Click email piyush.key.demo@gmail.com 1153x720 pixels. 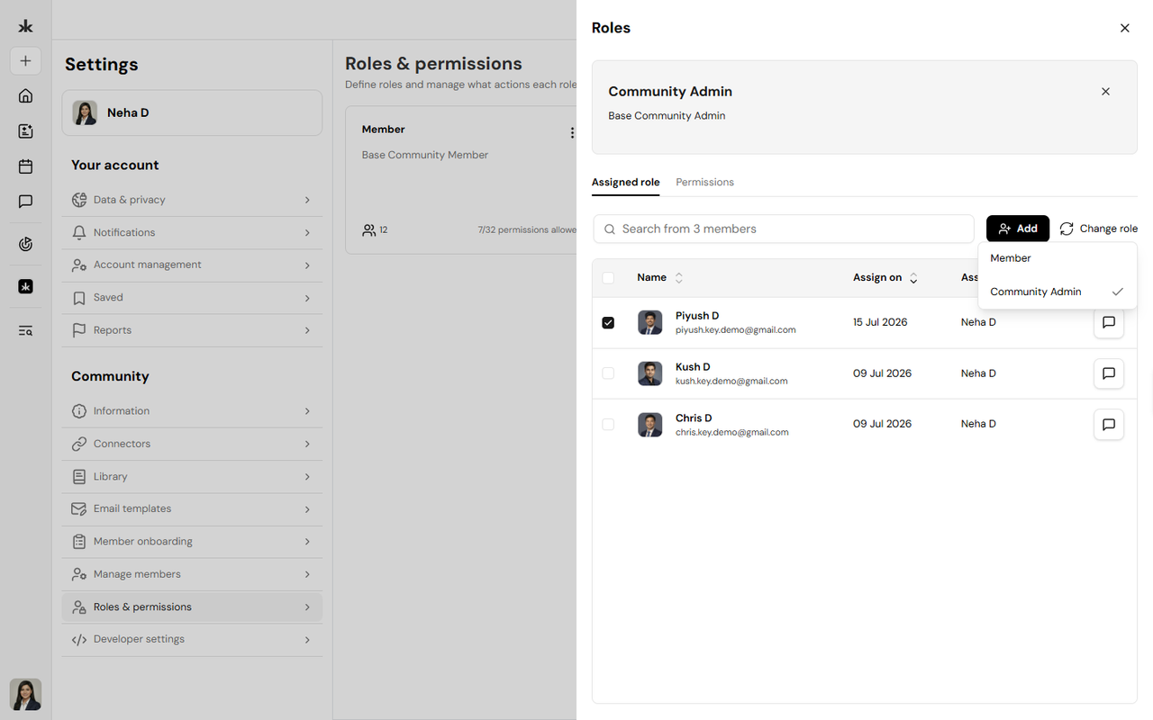coord(736,330)
